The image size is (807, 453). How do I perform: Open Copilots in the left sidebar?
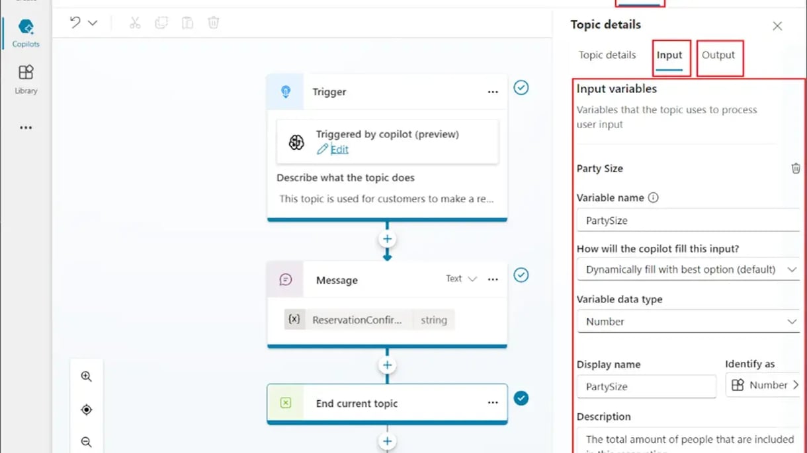coord(26,32)
